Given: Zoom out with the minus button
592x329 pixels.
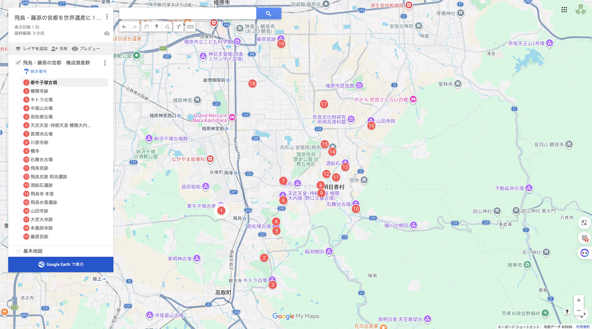Looking at the screenshot, I should (x=579, y=311).
